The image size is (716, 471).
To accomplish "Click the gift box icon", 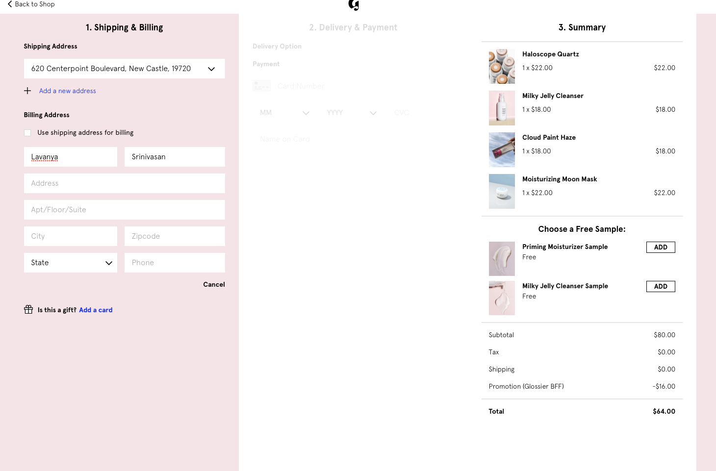I will coord(28,309).
